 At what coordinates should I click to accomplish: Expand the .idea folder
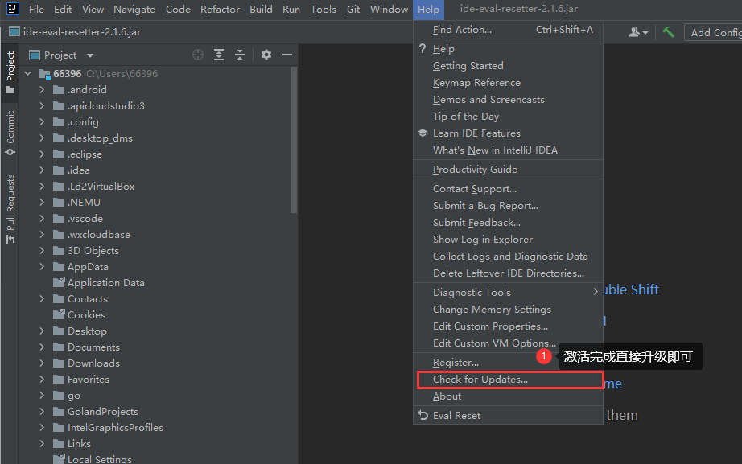pyautogui.click(x=42, y=170)
